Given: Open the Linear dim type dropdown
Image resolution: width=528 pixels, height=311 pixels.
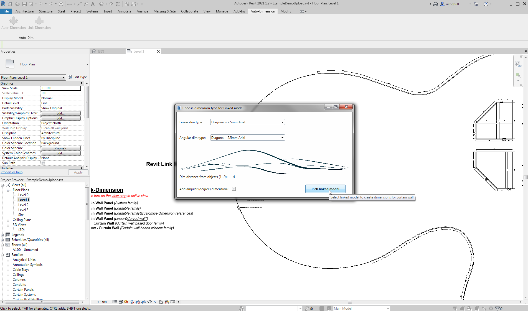Looking at the screenshot, I should tap(248, 122).
